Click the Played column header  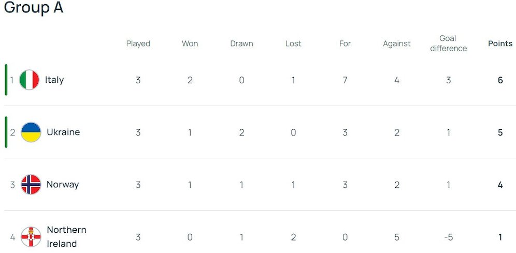point(138,43)
